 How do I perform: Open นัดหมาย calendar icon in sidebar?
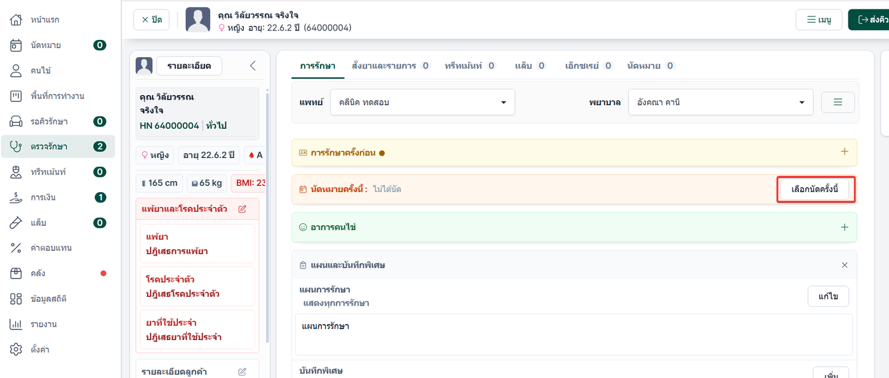click(x=17, y=45)
